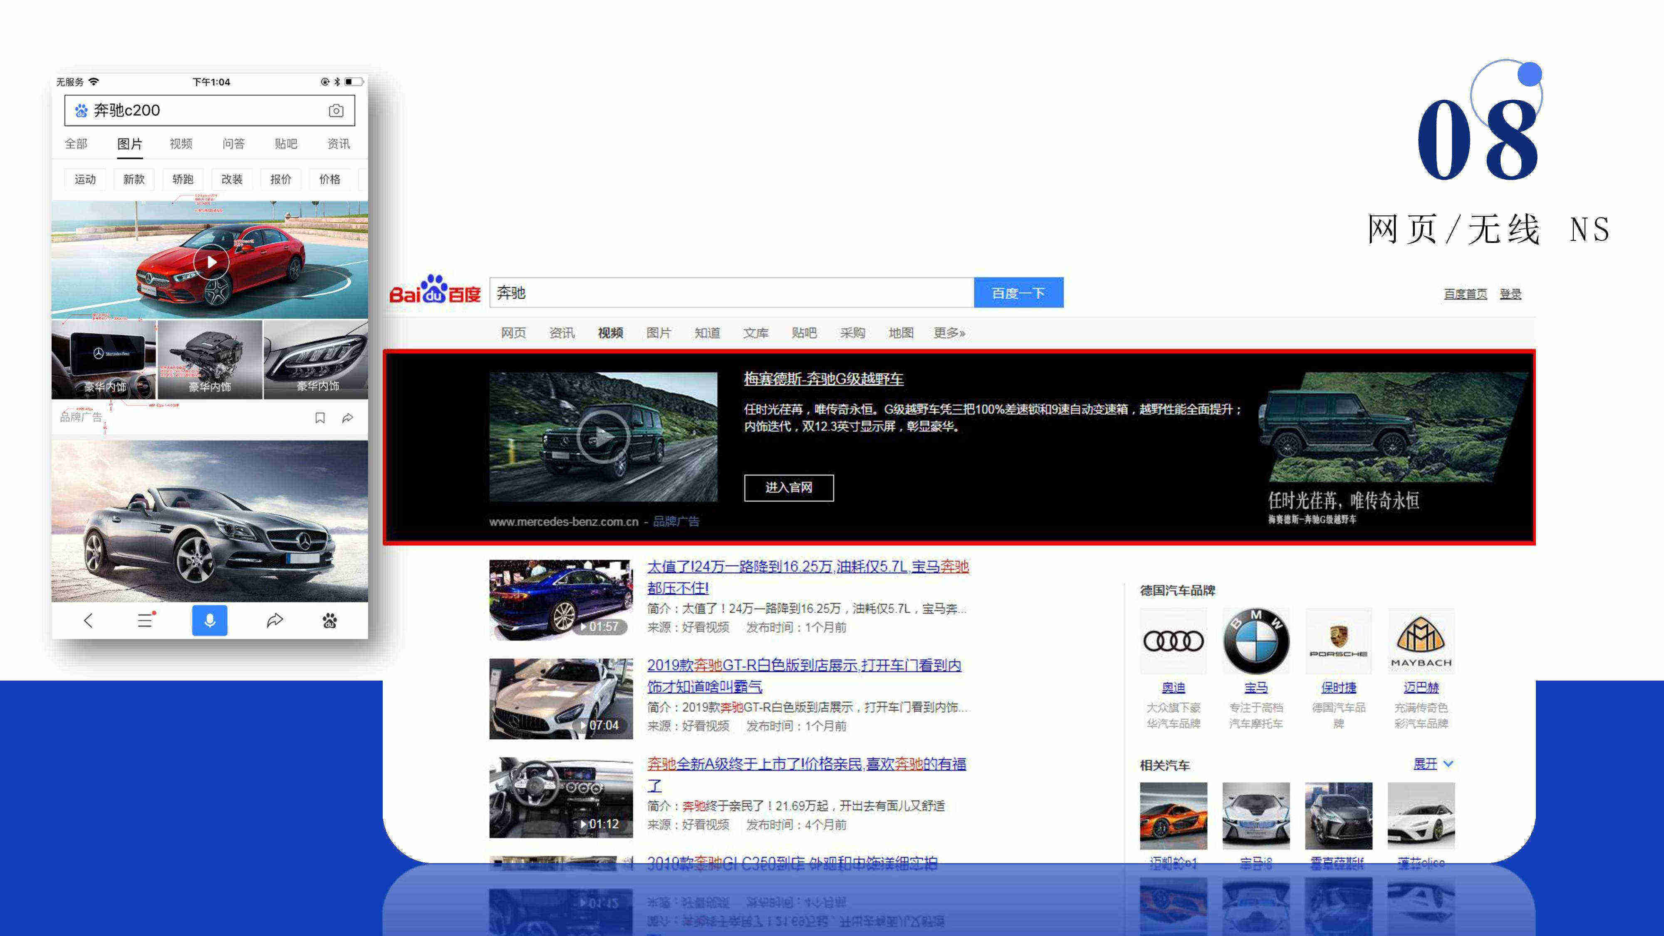Tap the mobile search field with 奔驰c200

click(x=210, y=111)
